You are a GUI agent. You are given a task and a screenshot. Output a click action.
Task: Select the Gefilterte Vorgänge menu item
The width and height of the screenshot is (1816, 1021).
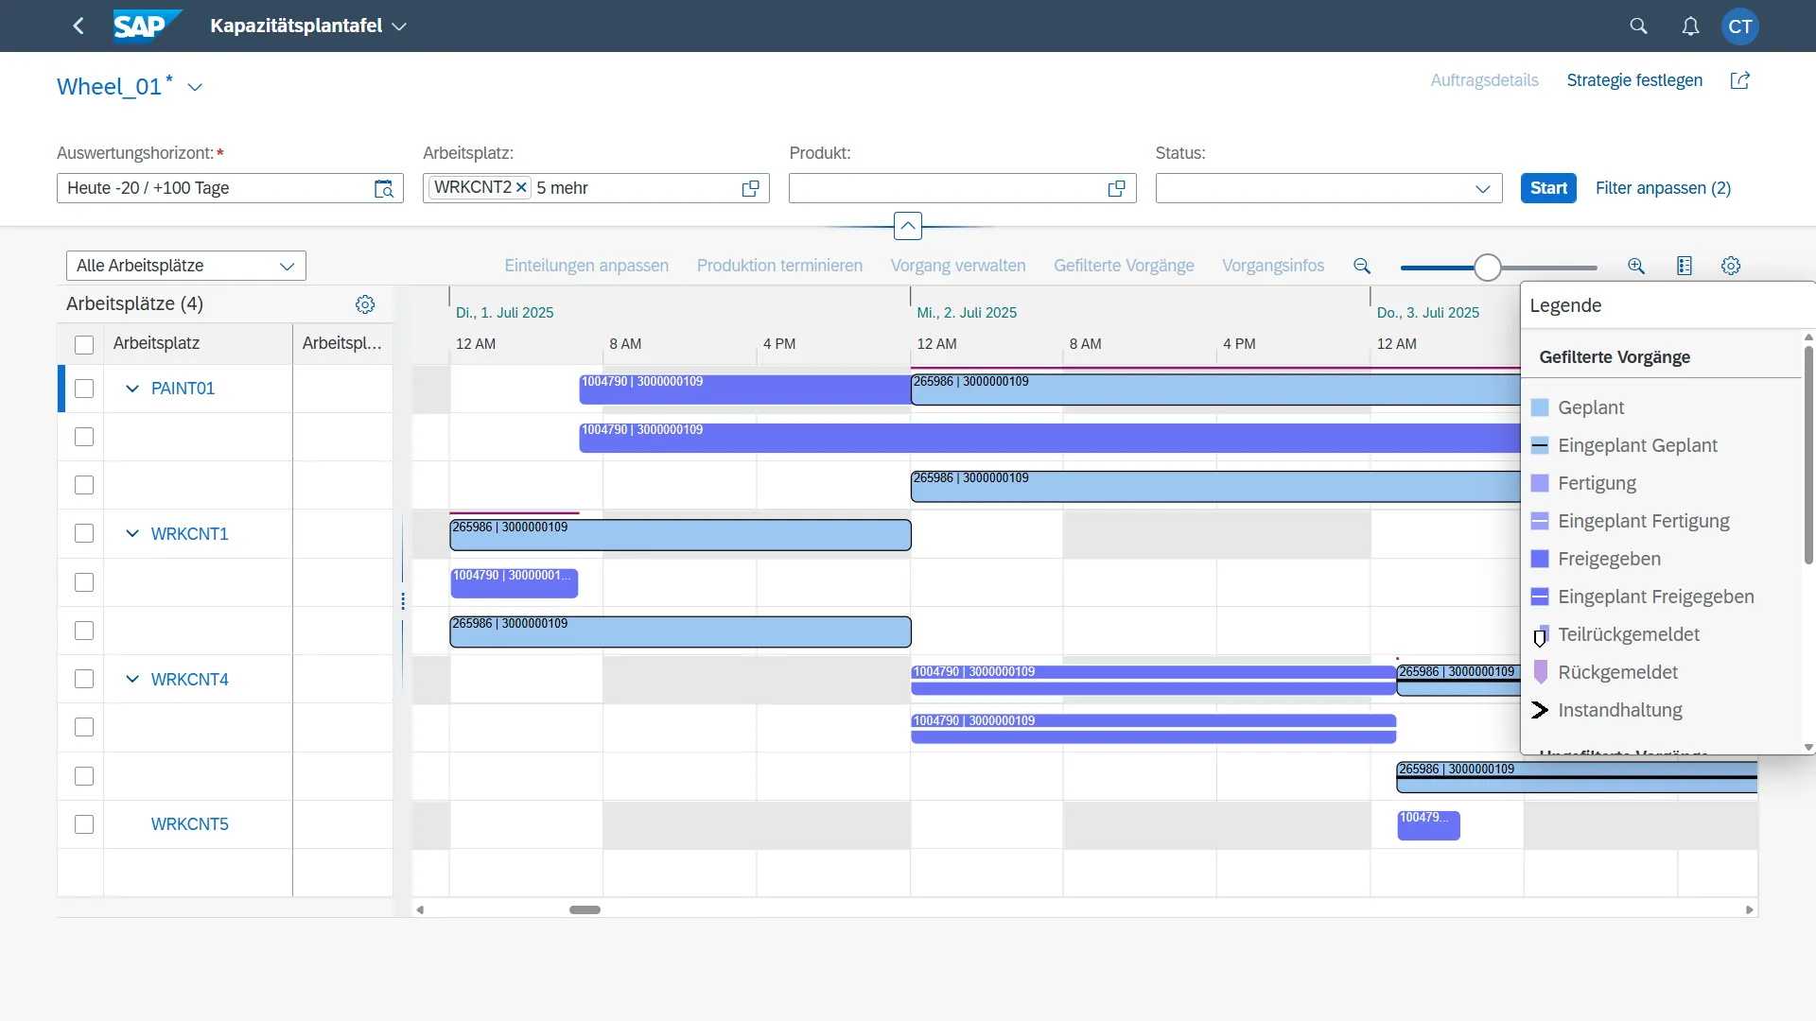click(1124, 266)
